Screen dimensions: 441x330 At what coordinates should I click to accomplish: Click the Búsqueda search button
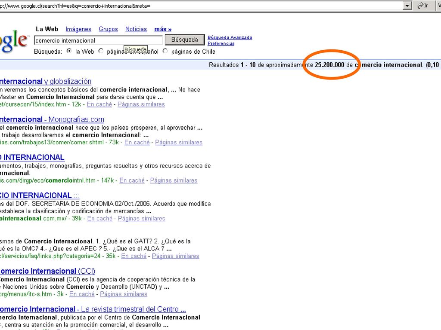(x=185, y=40)
